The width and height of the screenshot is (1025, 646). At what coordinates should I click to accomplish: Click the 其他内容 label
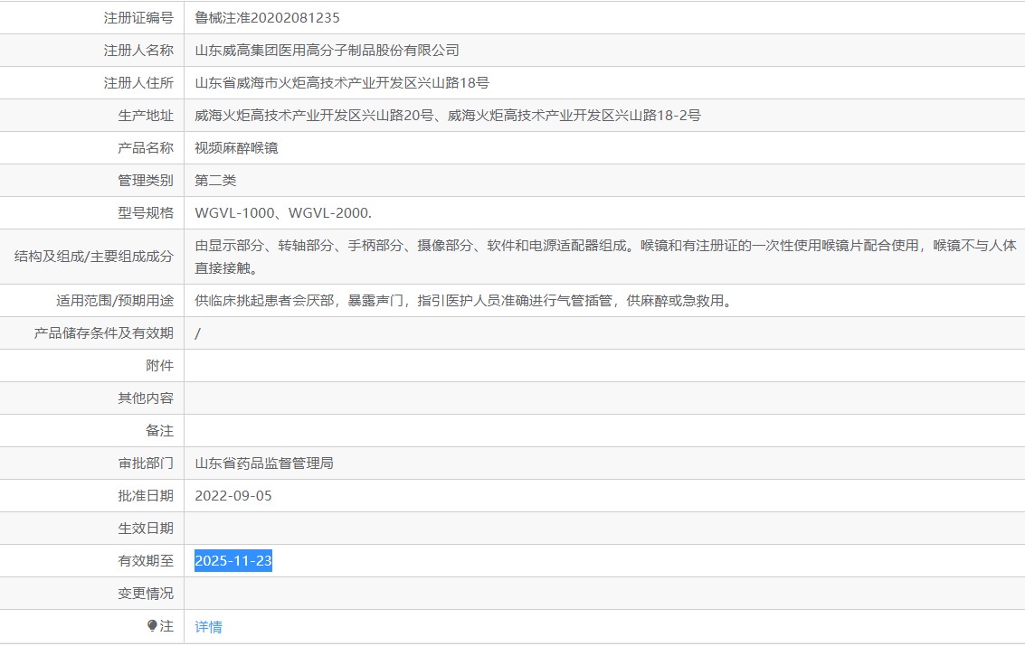coord(146,398)
